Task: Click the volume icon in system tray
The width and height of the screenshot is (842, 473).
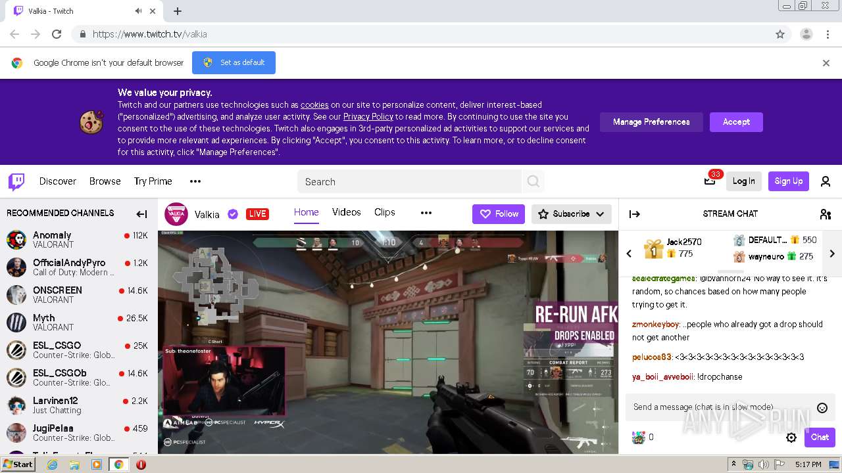Action: pyautogui.click(x=763, y=464)
